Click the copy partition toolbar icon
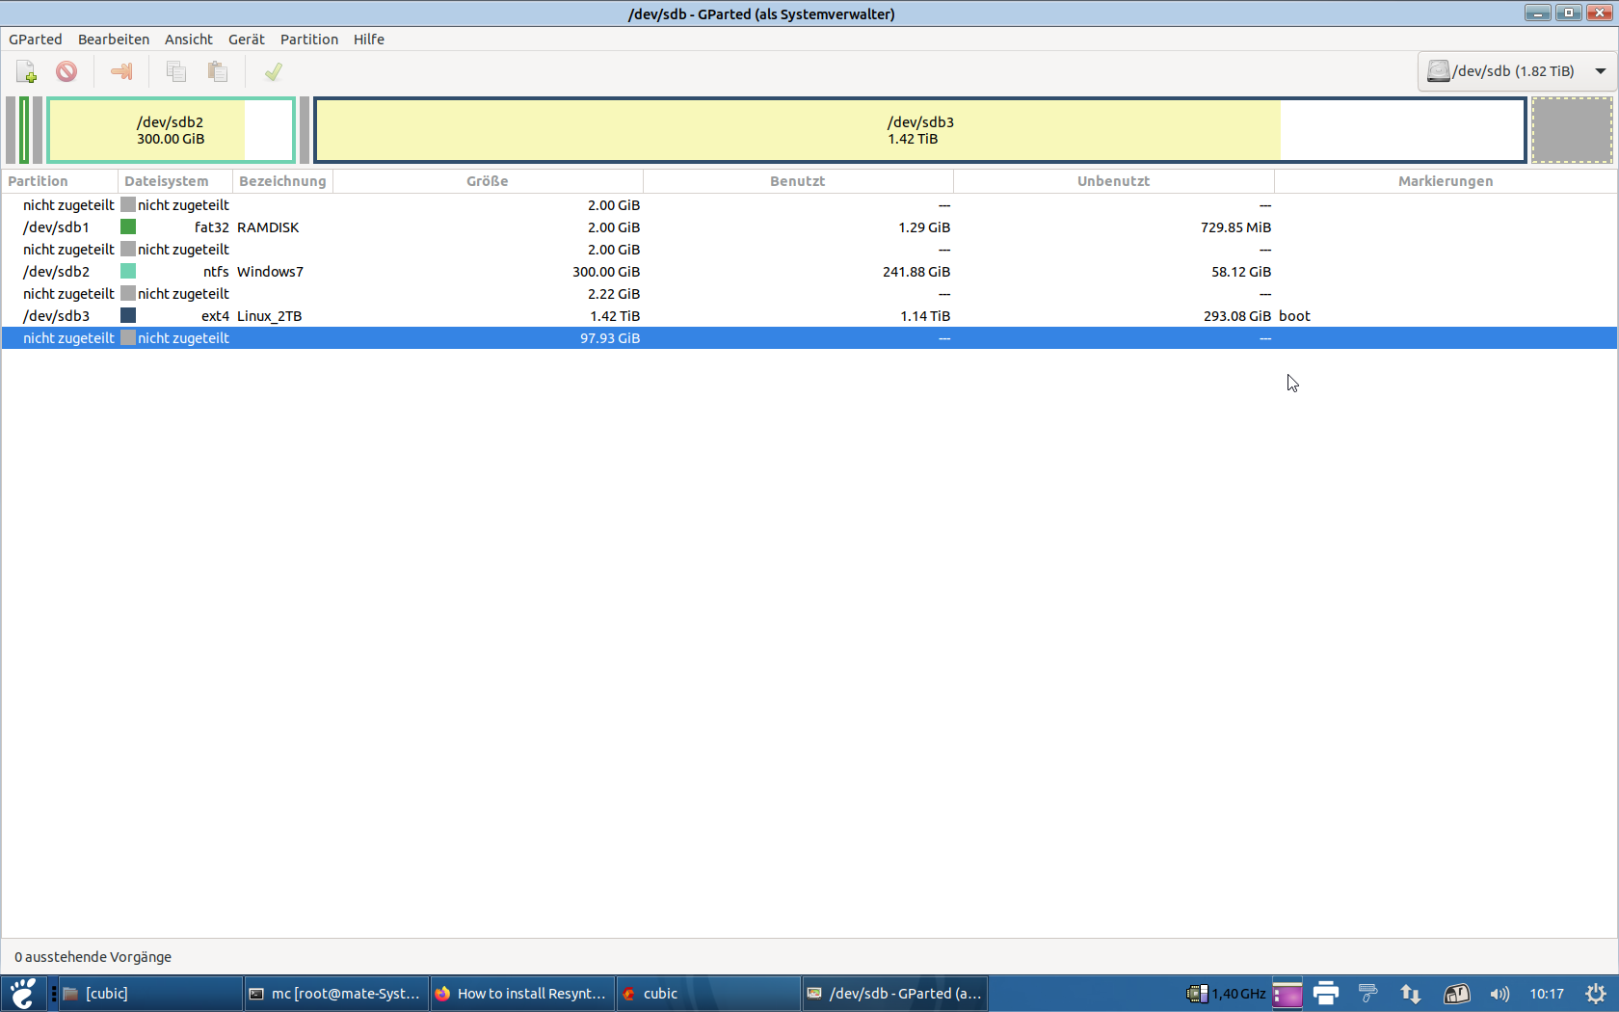The height and width of the screenshot is (1012, 1619). coord(176,72)
